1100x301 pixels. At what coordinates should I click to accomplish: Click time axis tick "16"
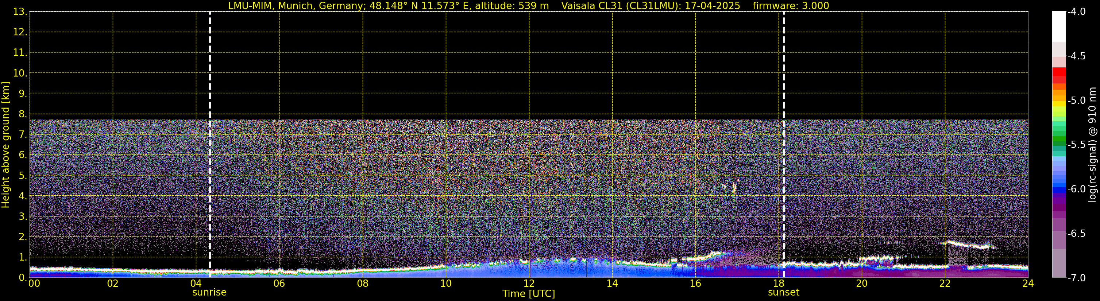click(x=695, y=284)
